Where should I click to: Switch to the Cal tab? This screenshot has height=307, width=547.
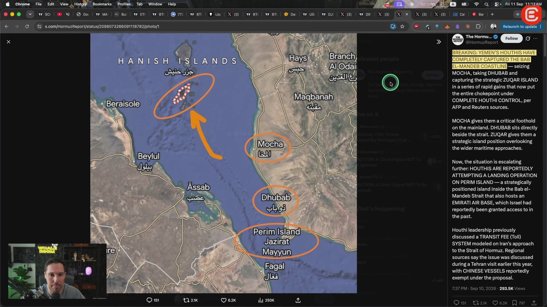pos(459,14)
